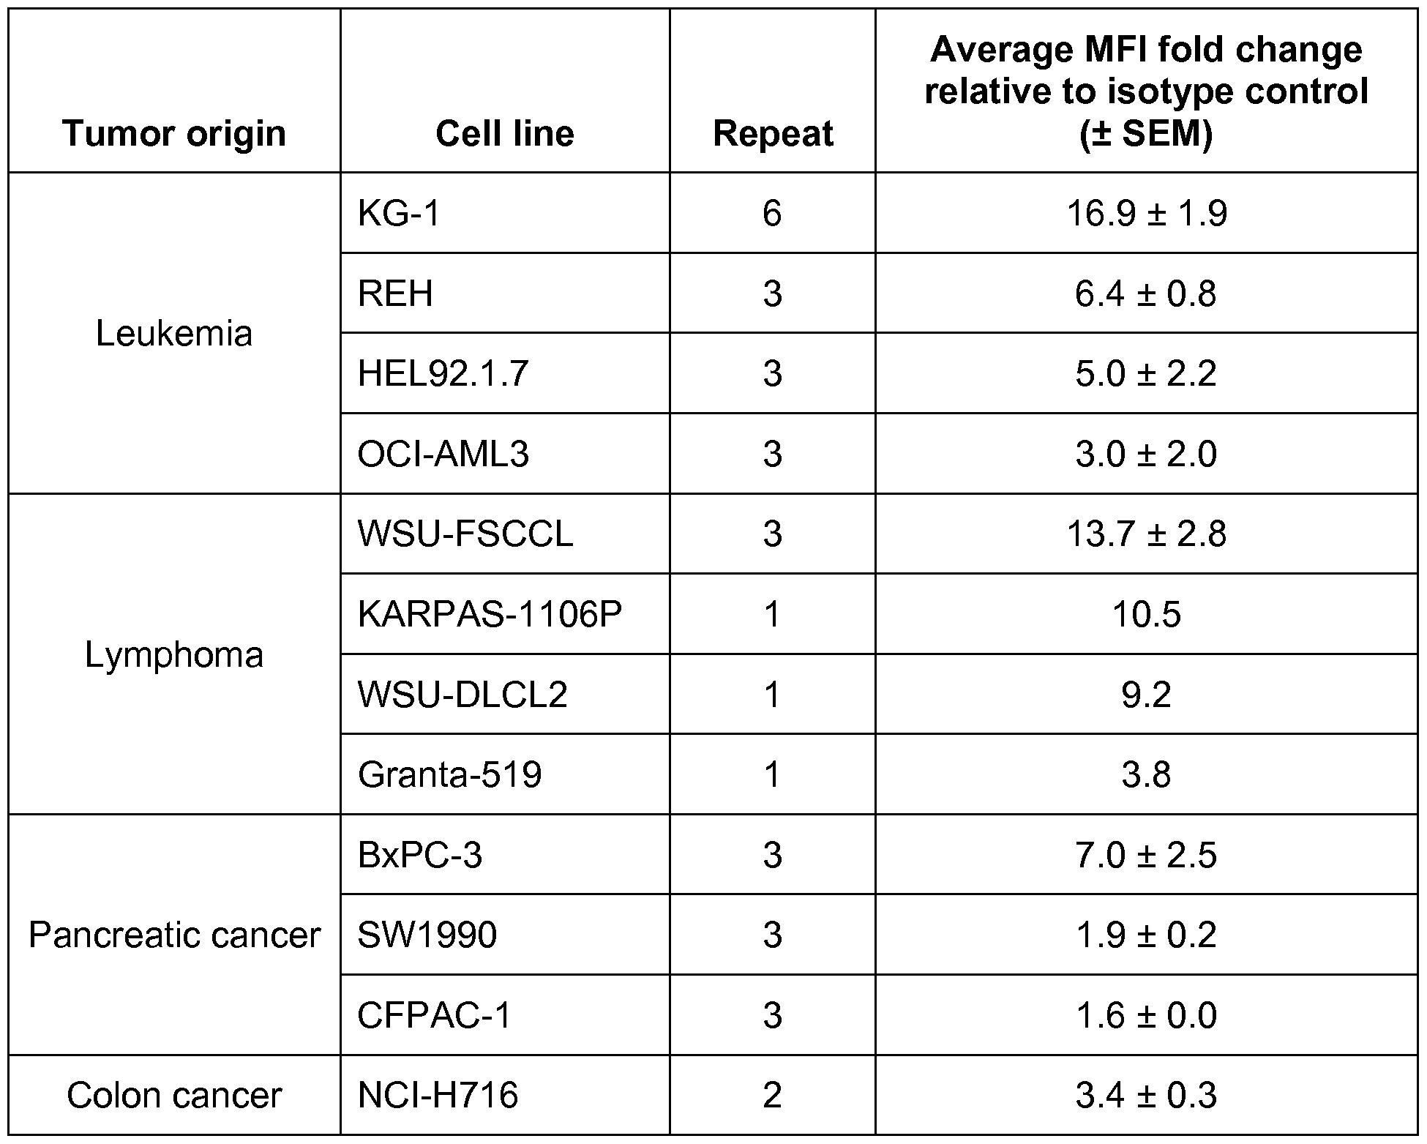The height and width of the screenshot is (1144, 1427).
Task: Select the HEL92.1.7 cell line
Action: (x=443, y=374)
